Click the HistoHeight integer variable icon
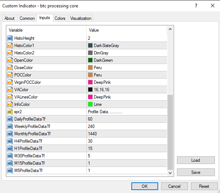The height and width of the screenshot is (193, 220). (10, 38)
